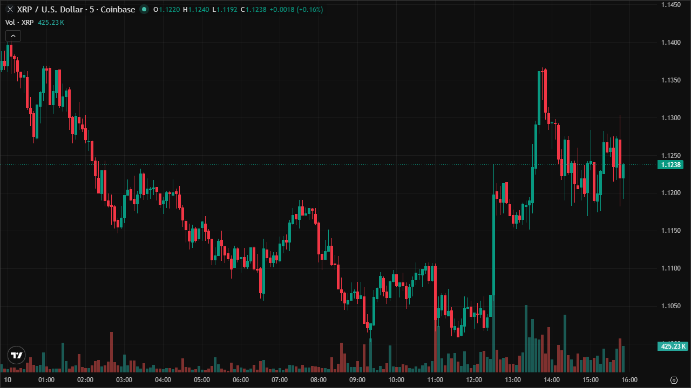This screenshot has height=388, width=691.
Task: Click the 1.1150 price axis label
Action: (670, 230)
